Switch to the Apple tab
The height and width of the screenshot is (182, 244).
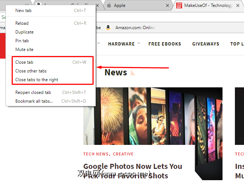point(138,5)
